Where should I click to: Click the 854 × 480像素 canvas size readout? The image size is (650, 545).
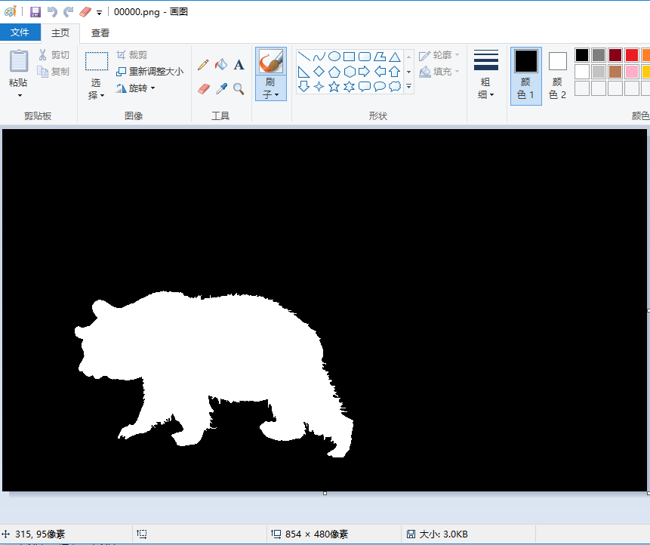coord(317,534)
